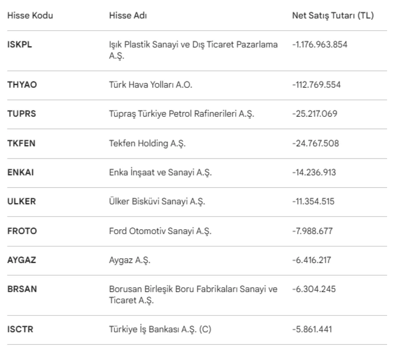
Task: Select the -25.217.069 amount cell
Action: pyautogui.click(x=314, y=113)
